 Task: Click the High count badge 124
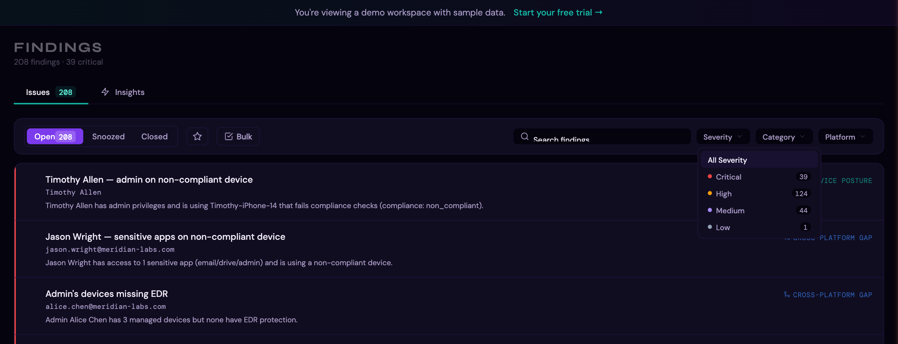(801, 194)
